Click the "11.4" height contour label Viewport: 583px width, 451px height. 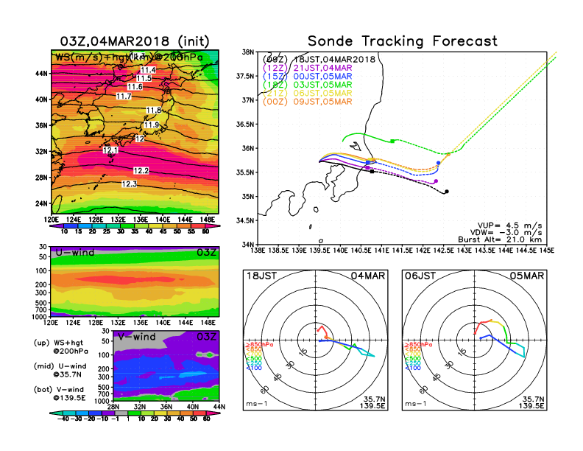pyautogui.click(x=148, y=70)
